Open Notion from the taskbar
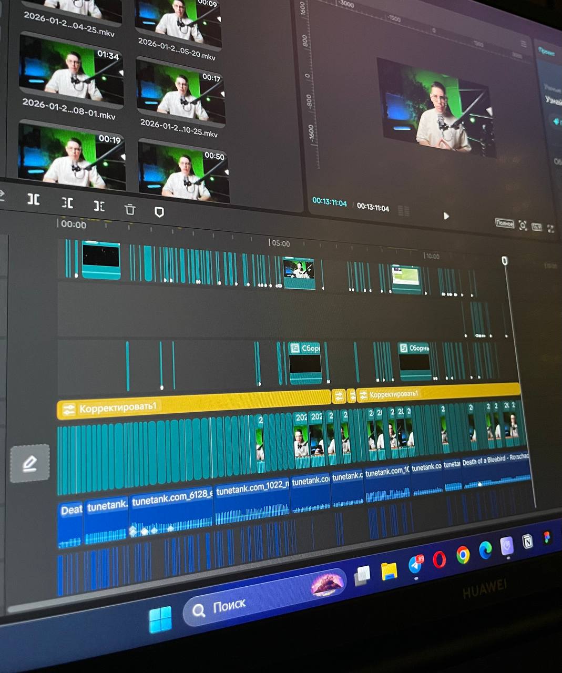The image size is (562, 673). [x=527, y=542]
